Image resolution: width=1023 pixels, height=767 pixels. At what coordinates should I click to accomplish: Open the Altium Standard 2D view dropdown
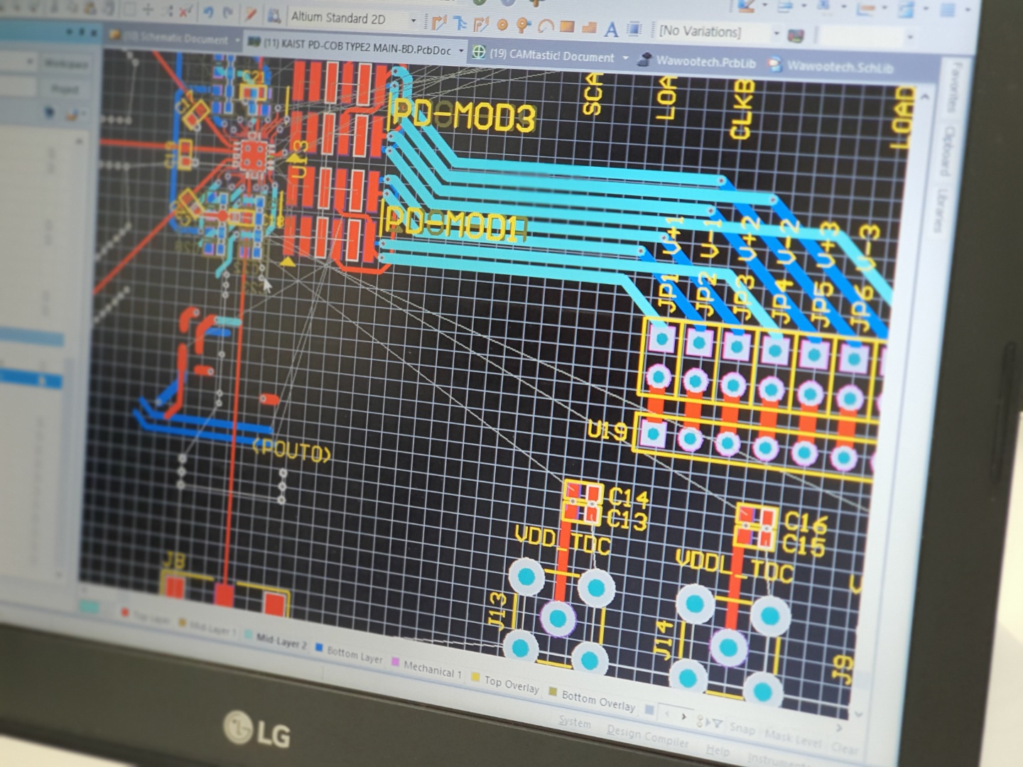click(413, 21)
